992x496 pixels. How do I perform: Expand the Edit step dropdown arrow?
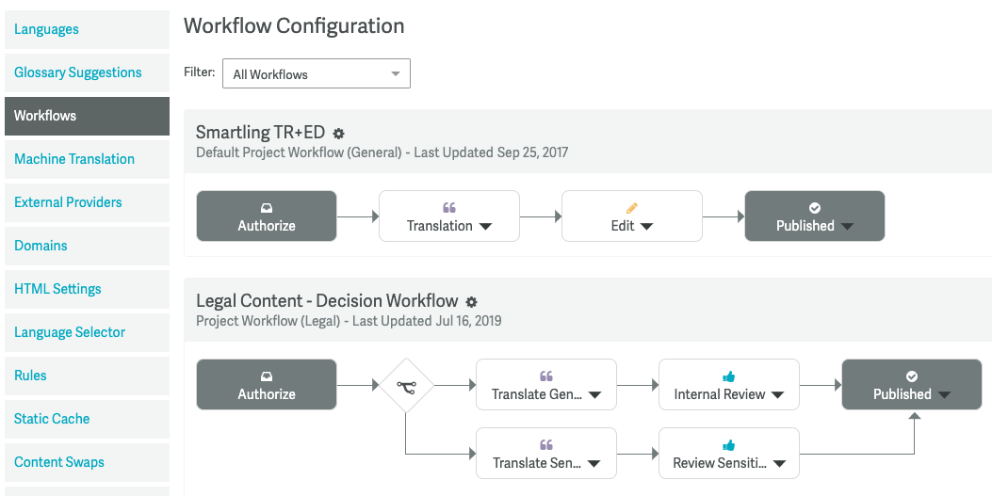[647, 227]
